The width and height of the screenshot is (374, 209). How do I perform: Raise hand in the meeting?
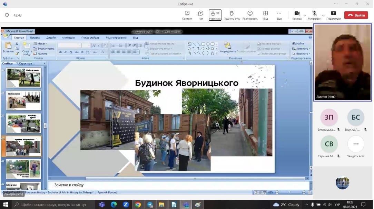(232, 15)
